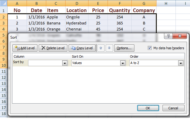Select the column H header
Screen dimensions: 190x119
[x=166, y=3]
